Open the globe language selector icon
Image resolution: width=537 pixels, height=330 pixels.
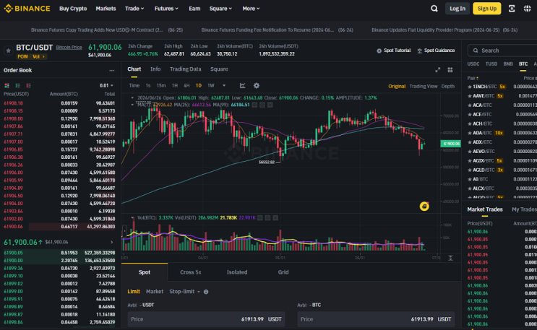tap(527, 9)
